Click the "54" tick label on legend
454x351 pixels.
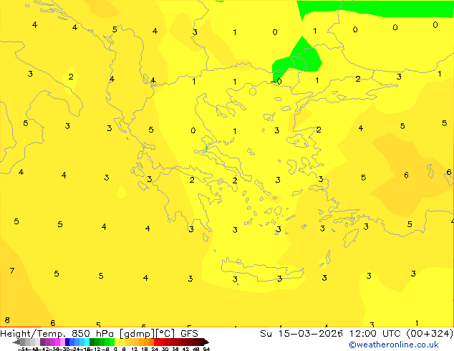206,349
